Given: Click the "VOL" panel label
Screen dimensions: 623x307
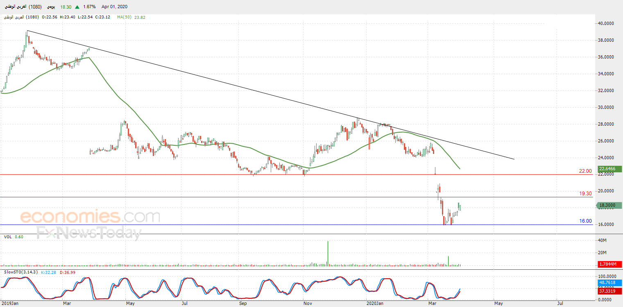Looking at the screenshot, I should pos(8,237).
